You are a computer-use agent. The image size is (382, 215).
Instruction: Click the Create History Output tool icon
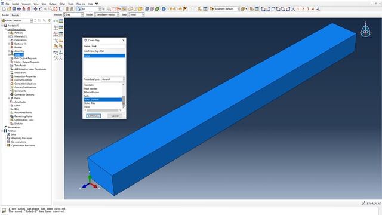(56, 33)
